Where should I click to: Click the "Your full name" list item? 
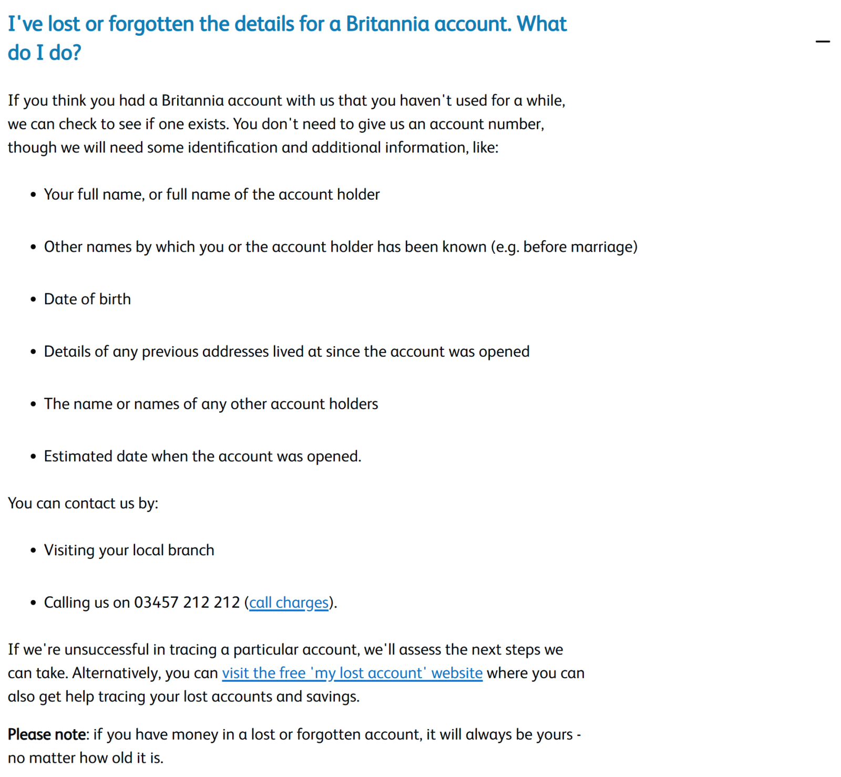pyautogui.click(x=211, y=194)
